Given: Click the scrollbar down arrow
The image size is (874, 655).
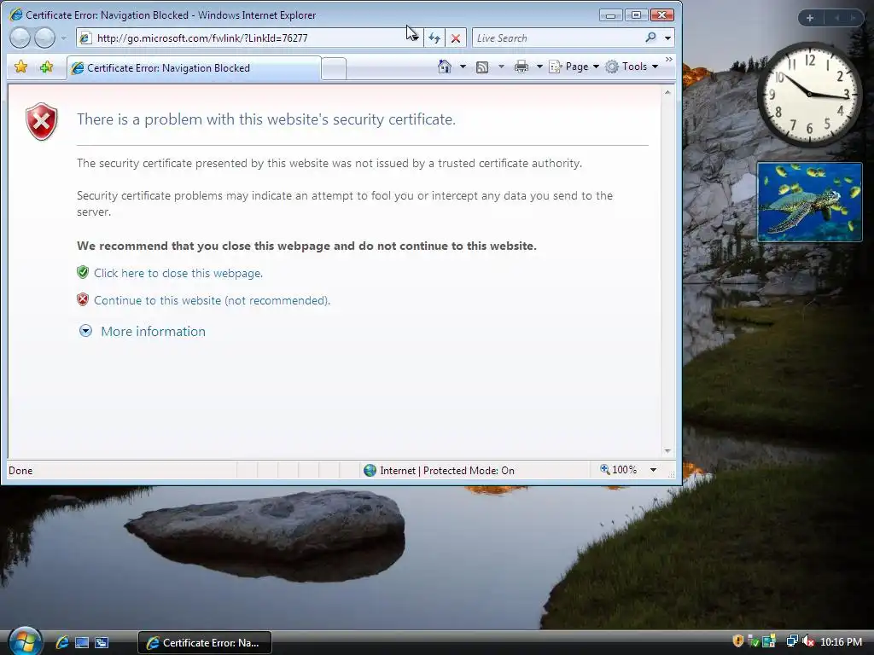Looking at the screenshot, I should coord(667,451).
